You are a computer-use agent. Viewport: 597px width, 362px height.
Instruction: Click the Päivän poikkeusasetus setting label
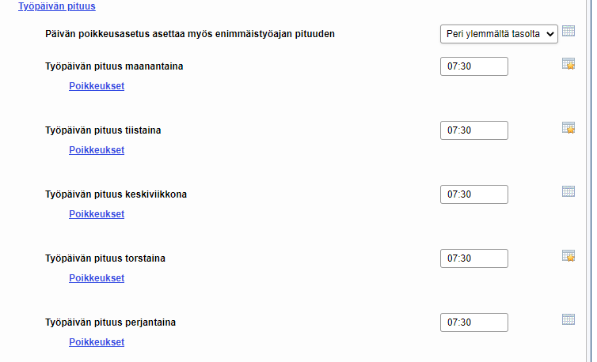pos(189,34)
